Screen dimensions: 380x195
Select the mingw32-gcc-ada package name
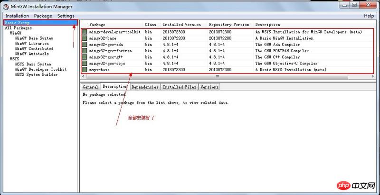tap(106, 45)
